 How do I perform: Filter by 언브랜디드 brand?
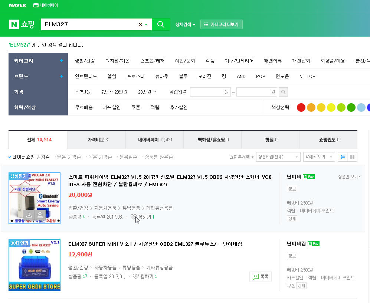(x=86, y=77)
